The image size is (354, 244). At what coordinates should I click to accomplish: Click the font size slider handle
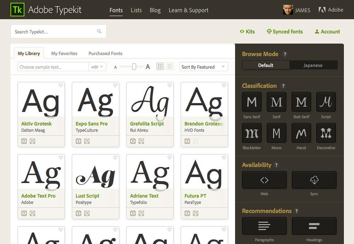tap(134, 66)
